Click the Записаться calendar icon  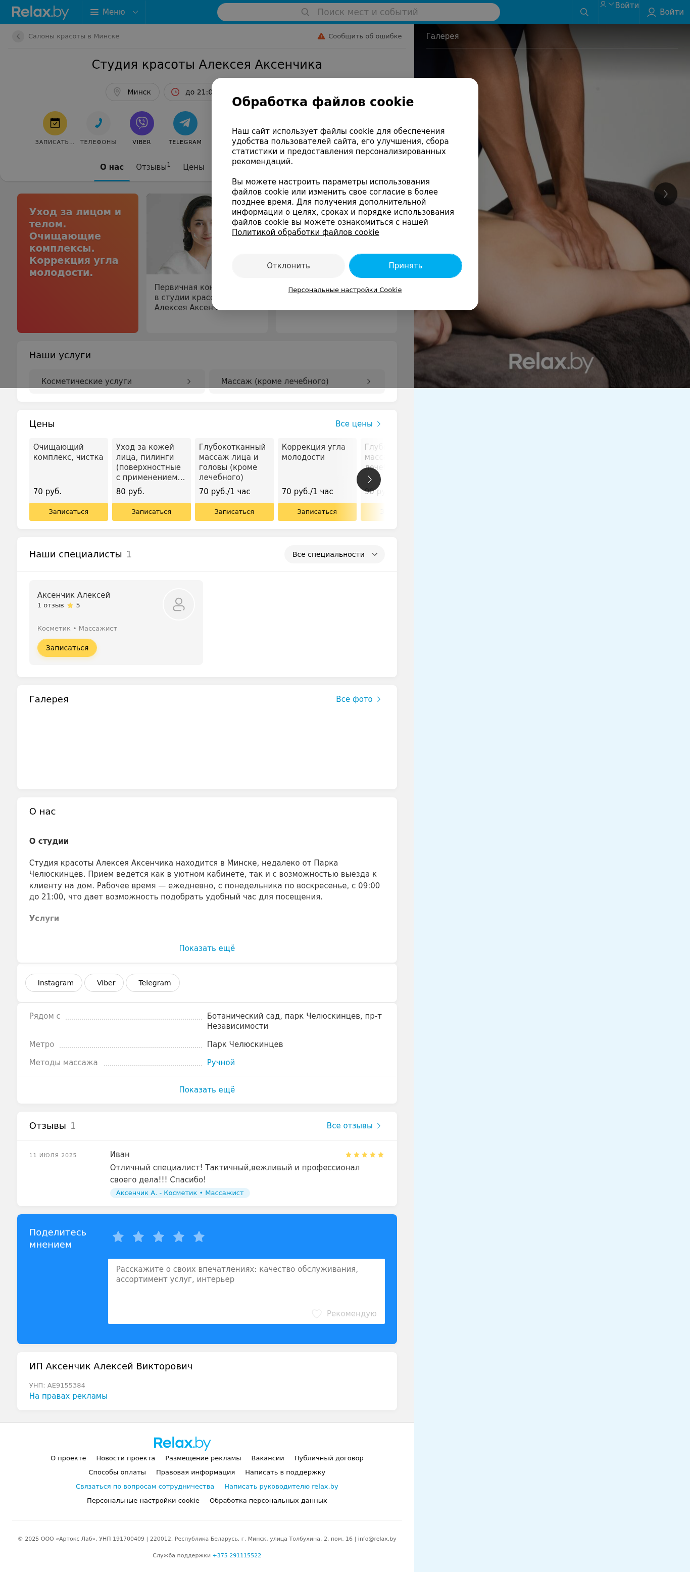click(x=55, y=123)
